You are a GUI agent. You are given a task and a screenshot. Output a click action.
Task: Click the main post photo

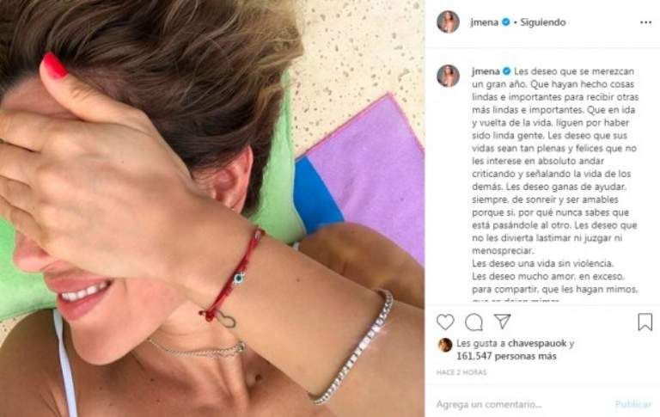point(212,208)
